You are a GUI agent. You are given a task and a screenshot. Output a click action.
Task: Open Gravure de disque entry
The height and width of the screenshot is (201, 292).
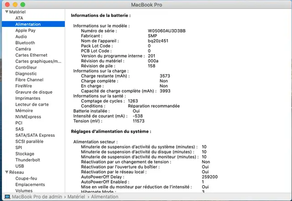coord(34,92)
